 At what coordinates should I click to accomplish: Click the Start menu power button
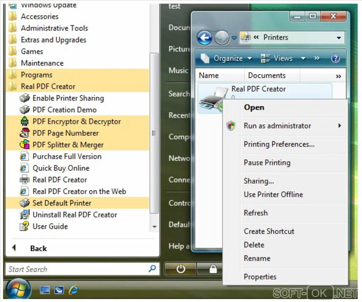coord(181,269)
